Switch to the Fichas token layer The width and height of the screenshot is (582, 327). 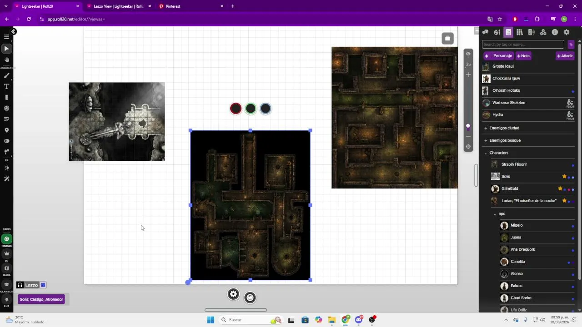tap(6, 239)
